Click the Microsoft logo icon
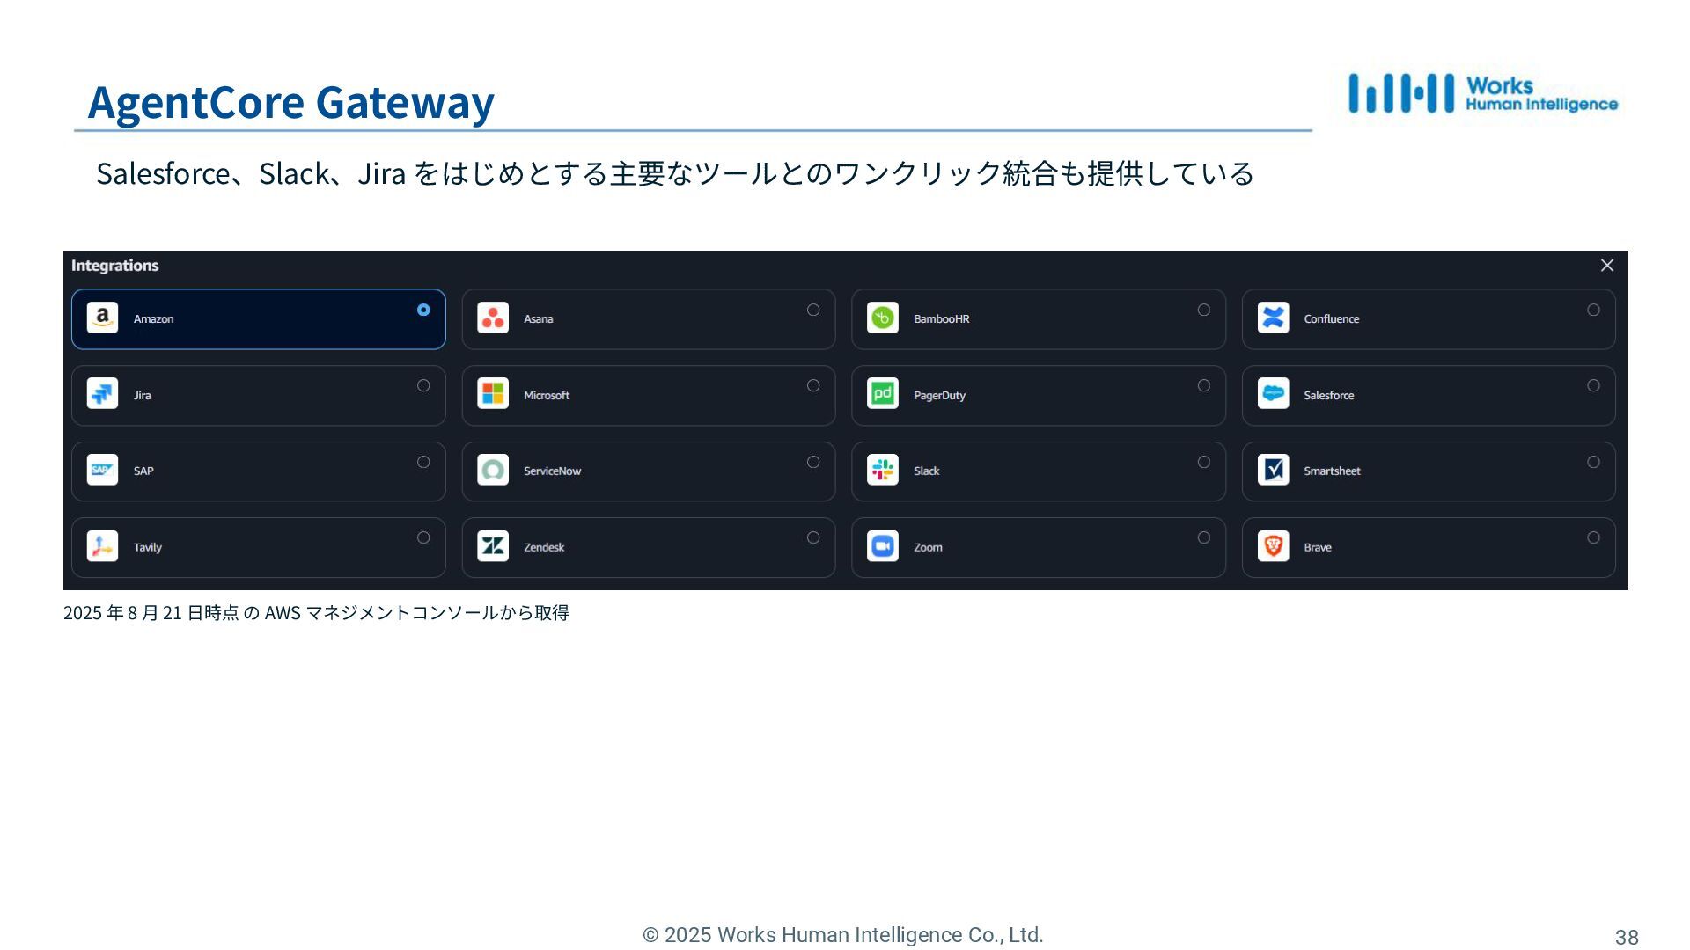1690x950 pixels. 493,393
